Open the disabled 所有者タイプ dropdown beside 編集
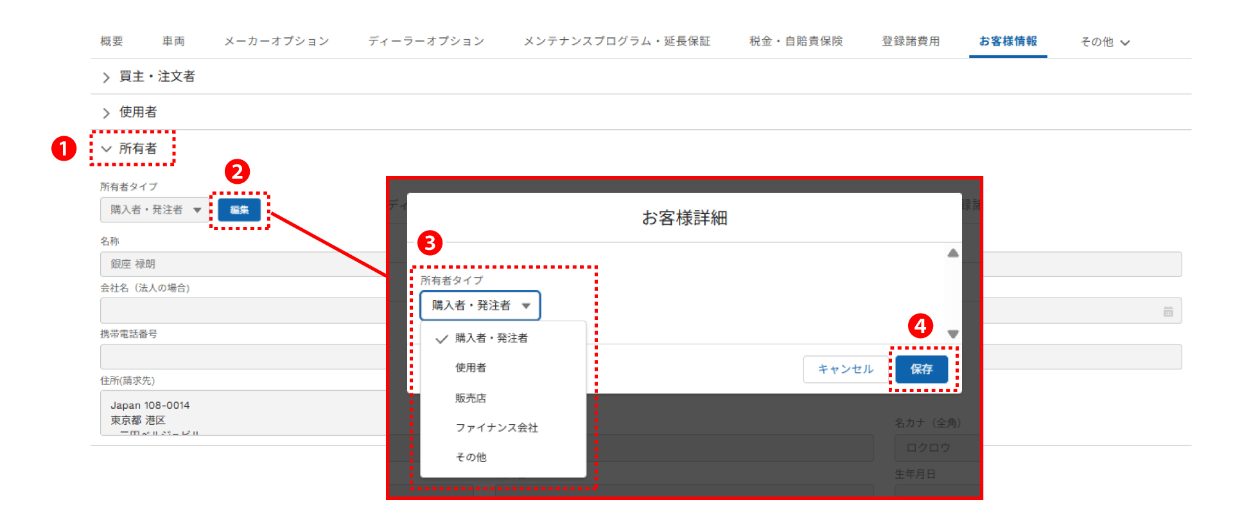 click(154, 210)
